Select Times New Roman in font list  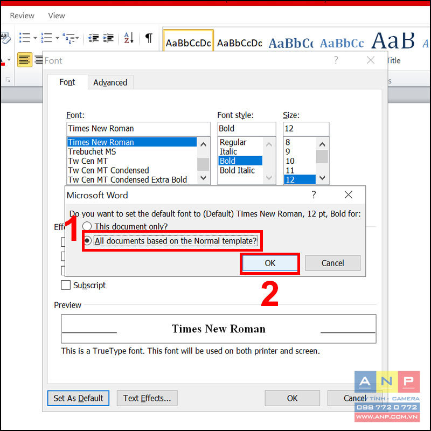(132, 142)
